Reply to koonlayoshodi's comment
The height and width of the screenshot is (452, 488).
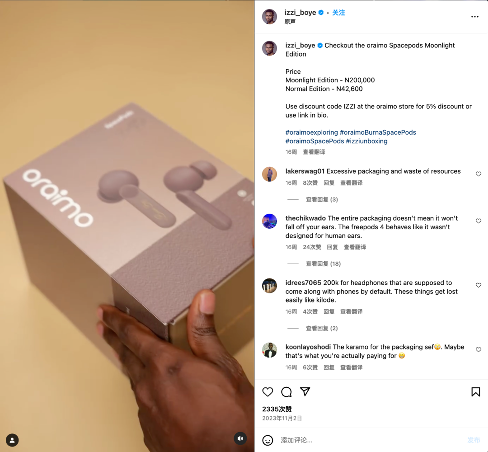[329, 367]
